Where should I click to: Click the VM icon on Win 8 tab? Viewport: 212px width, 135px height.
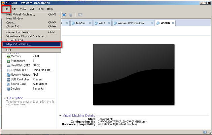(x=96, y=23)
